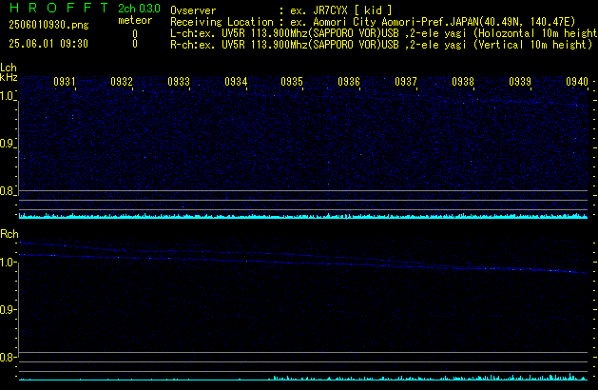Click the L-ch receiver description line

click(x=384, y=33)
